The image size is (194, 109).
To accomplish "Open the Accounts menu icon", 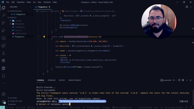I will (3, 94).
